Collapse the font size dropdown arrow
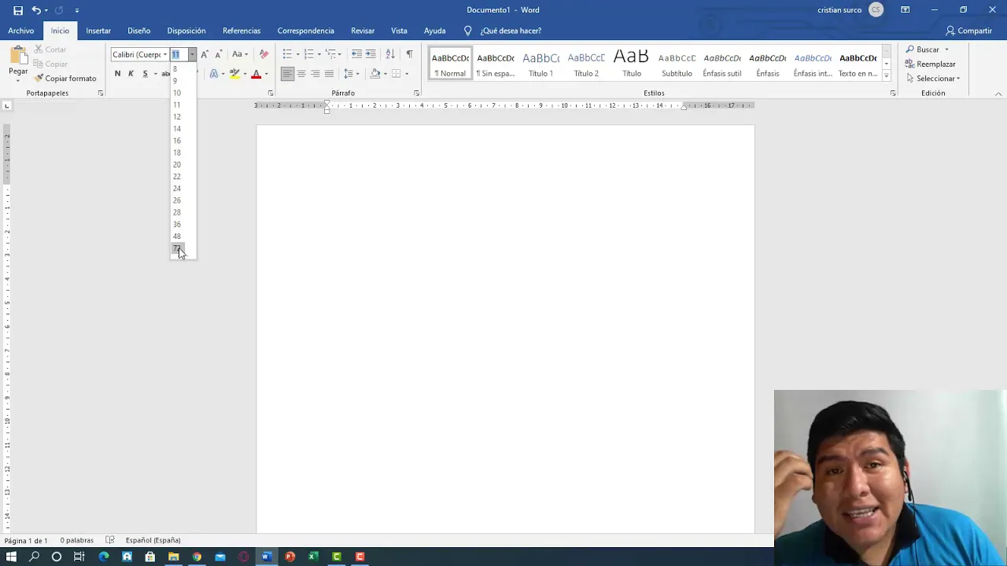The image size is (1007, 566). (192, 54)
